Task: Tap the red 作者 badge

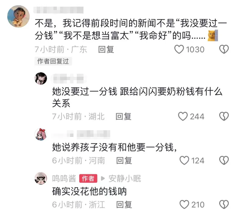Action: coord(88,178)
